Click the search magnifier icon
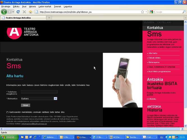The width and height of the screenshot is (187, 140). coord(184,12)
